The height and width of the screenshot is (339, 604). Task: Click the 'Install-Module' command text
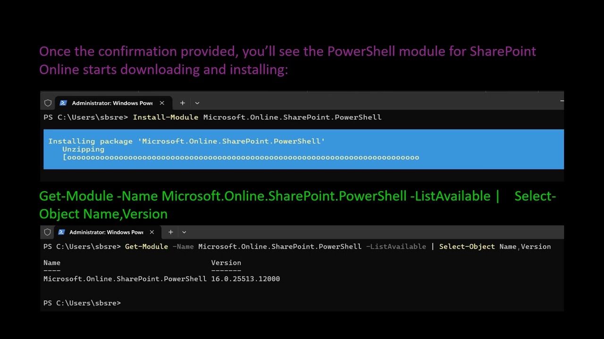(x=166, y=117)
